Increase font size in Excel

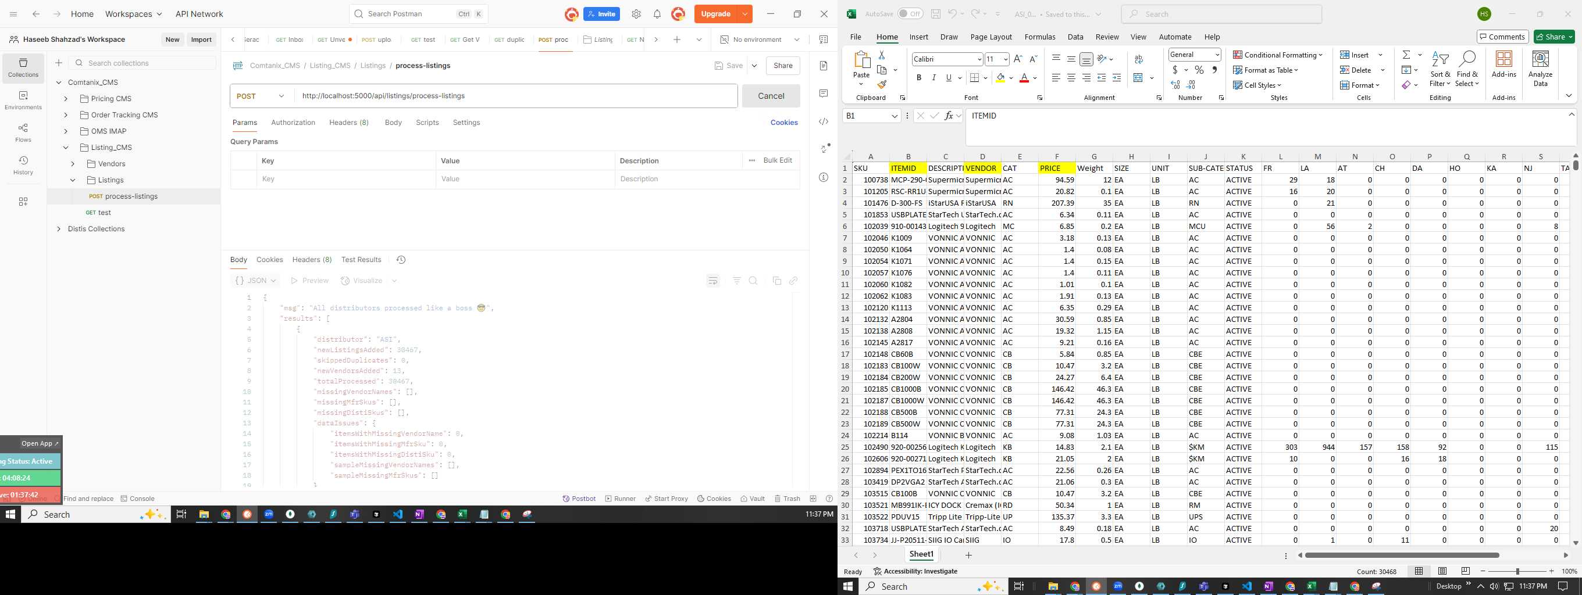click(x=1018, y=59)
